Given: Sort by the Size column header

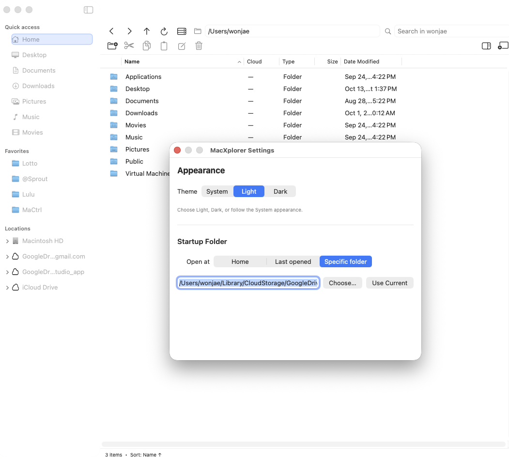Looking at the screenshot, I should (327, 61).
